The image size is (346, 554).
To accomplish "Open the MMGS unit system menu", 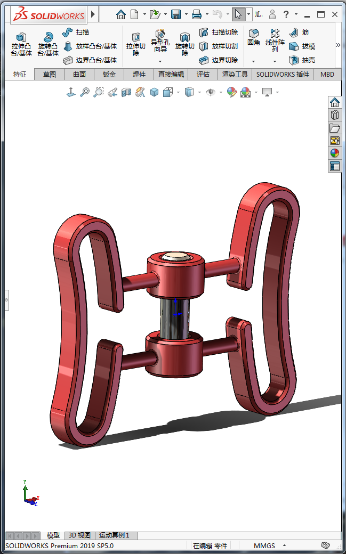I will coord(270,545).
